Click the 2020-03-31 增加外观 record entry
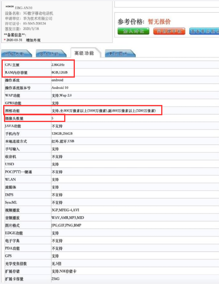 tap(23, 40)
